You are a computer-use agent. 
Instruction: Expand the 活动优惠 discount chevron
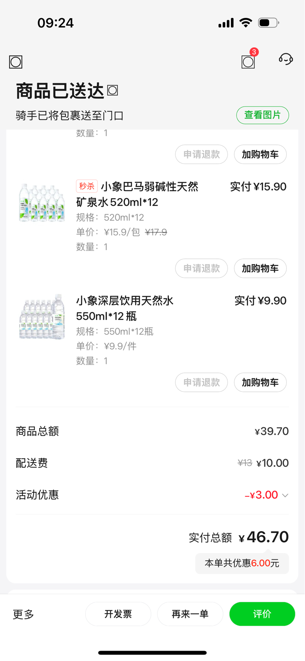(285, 495)
